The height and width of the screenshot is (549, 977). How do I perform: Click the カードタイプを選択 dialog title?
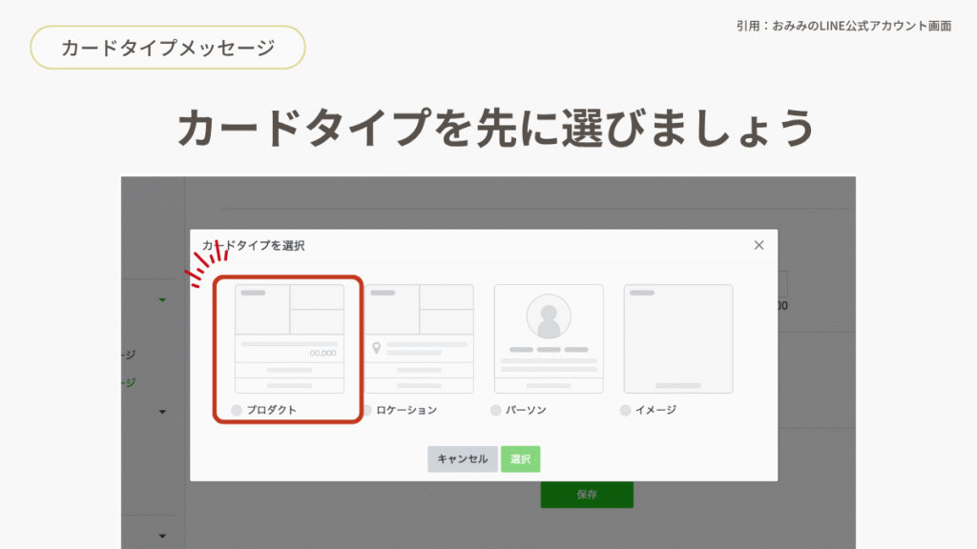254,245
